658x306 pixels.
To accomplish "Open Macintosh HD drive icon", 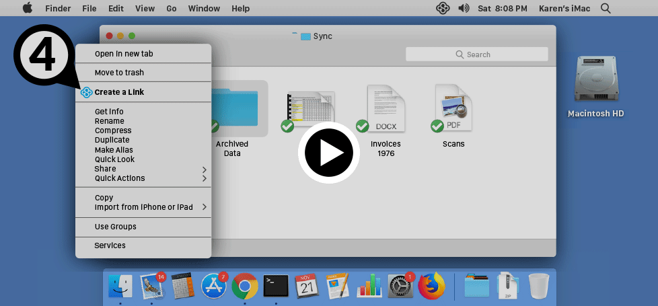I will click(595, 81).
